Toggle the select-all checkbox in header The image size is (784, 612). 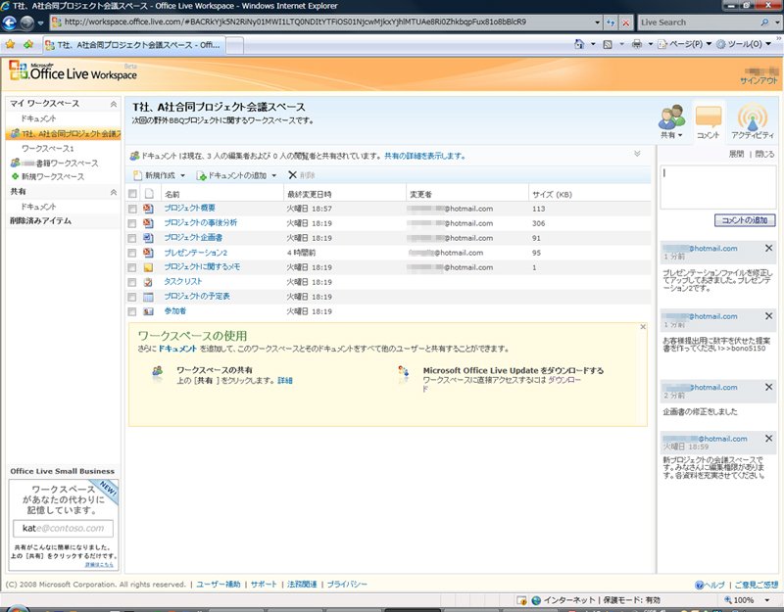tap(132, 194)
